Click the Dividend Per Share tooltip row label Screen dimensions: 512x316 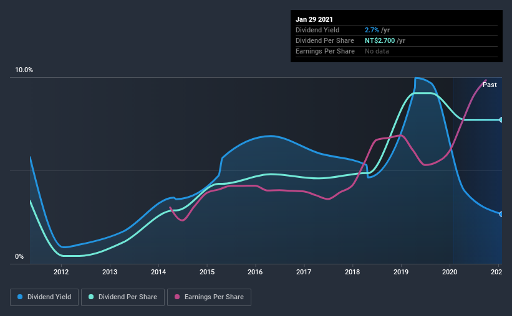pos(325,40)
